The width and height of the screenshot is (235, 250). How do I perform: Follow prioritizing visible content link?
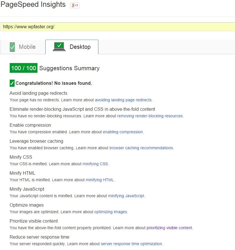(170, 228)
